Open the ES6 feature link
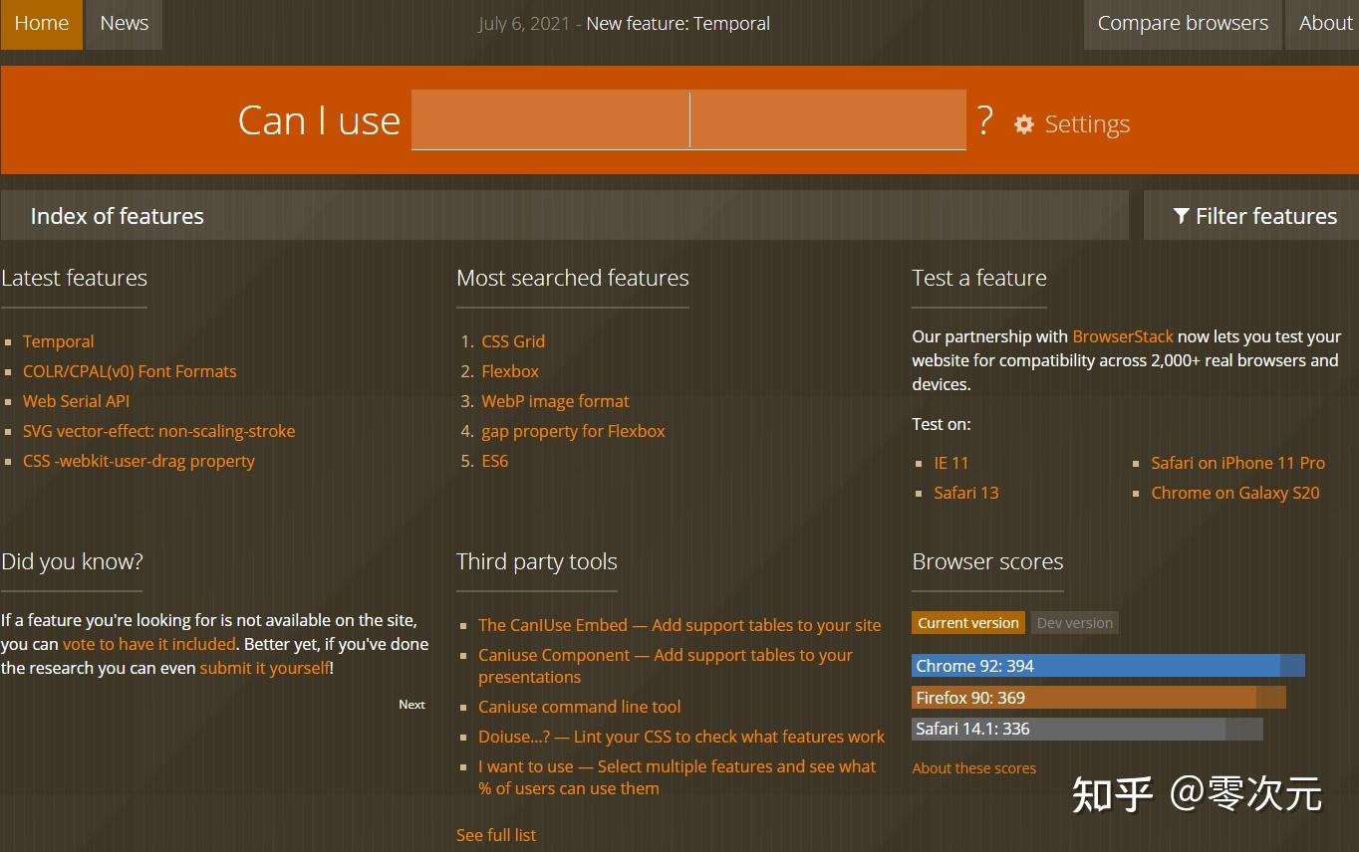The height and width of the screenshot is (852, 1359). click(495, 461)
